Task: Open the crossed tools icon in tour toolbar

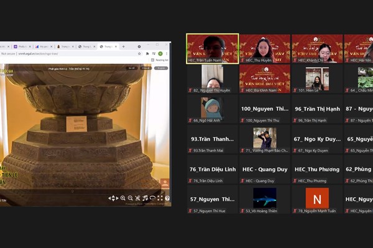Action: 137,198
